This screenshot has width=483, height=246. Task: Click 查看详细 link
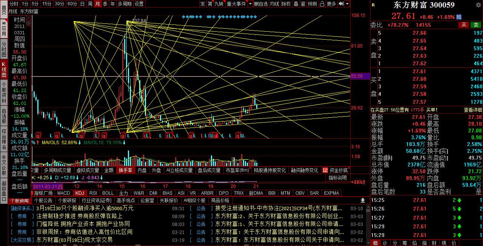pyautogui.click(x=473, y=110)
